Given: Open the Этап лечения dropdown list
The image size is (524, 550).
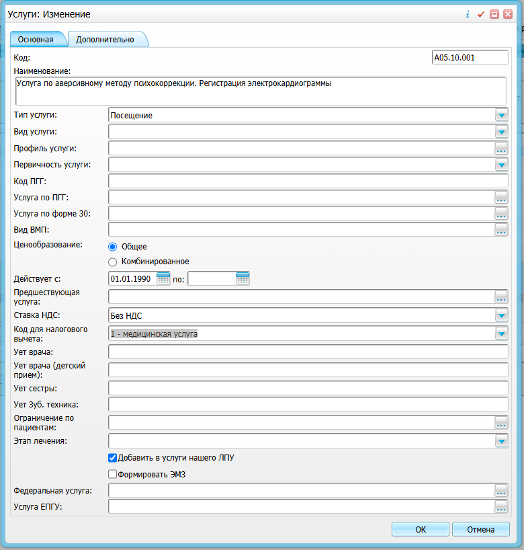Looking at the screenshot, I should pos(501,441).
